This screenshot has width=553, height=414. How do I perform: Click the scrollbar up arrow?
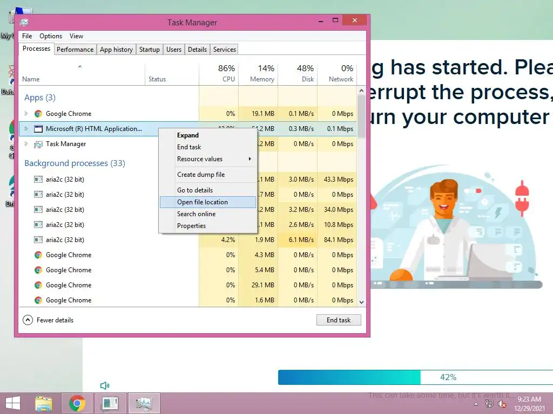pyautogui.click(x=361, y=91)
